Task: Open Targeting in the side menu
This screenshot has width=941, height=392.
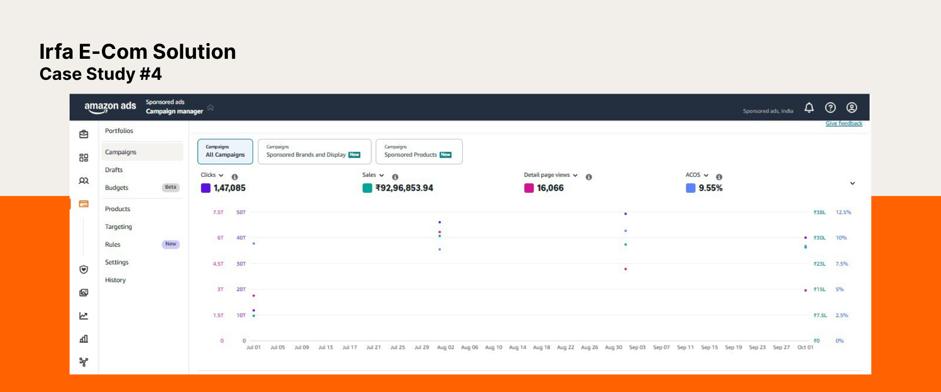Action: [x=119, y=227]
